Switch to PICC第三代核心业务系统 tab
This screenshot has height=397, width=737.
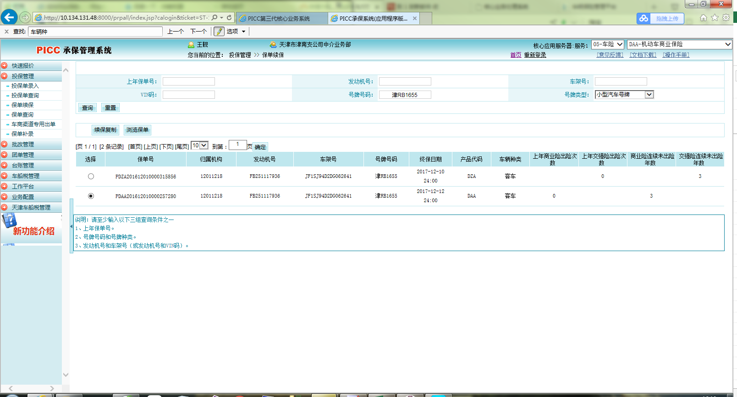click(x=280, y=19)
